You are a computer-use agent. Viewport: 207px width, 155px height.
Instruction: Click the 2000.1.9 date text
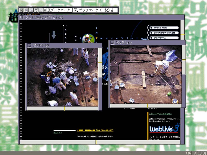(x=58, y=133)
